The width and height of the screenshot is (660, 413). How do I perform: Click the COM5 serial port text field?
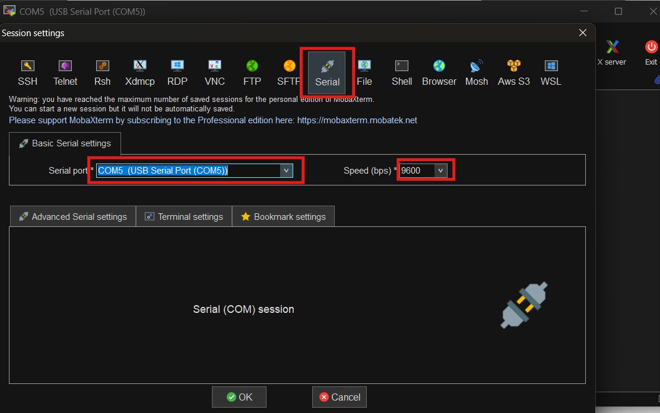pyautogui.click(x=189, y=171)
